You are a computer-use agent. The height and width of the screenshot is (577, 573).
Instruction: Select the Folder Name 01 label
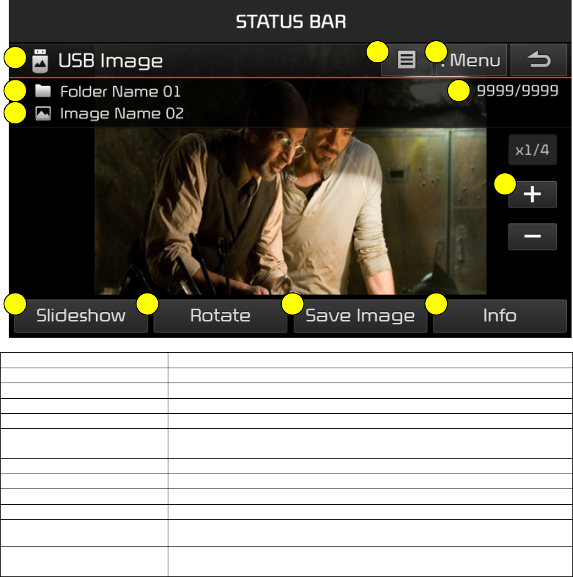[120, 91]
